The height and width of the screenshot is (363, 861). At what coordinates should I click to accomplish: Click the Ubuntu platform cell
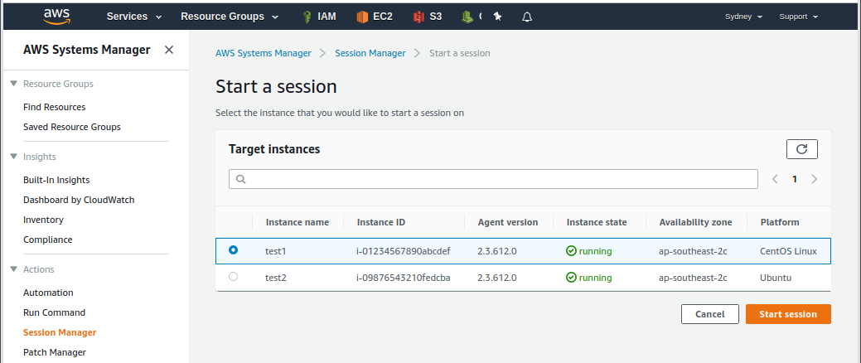pos(776,278)
